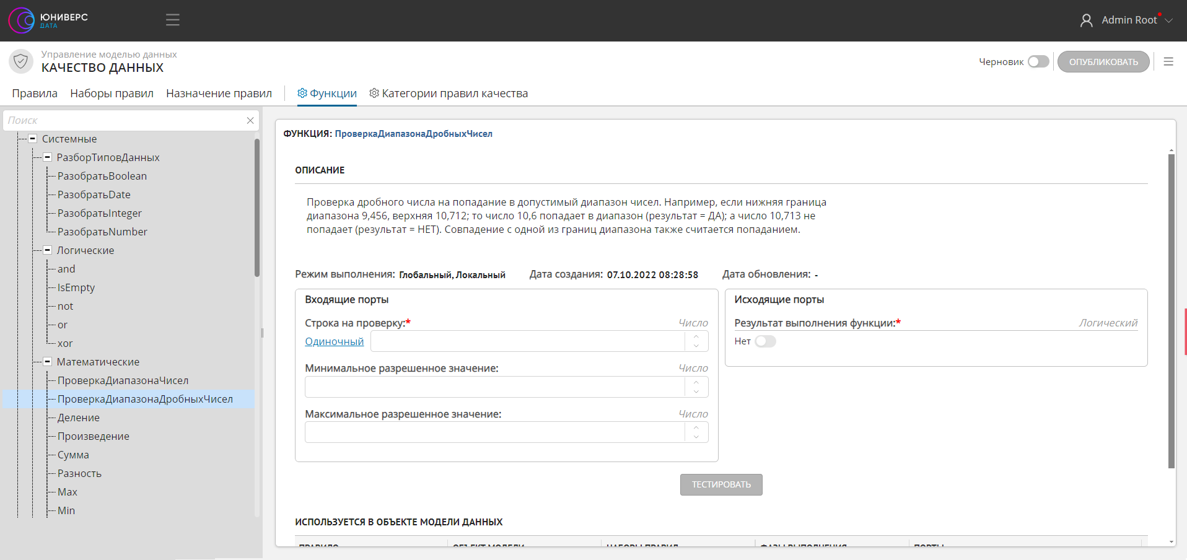Image resolution: width=1187 pixels, height=560 pixels.
Task: Select РазобратьInteger in the tree
Action: [x=100, y=213]
